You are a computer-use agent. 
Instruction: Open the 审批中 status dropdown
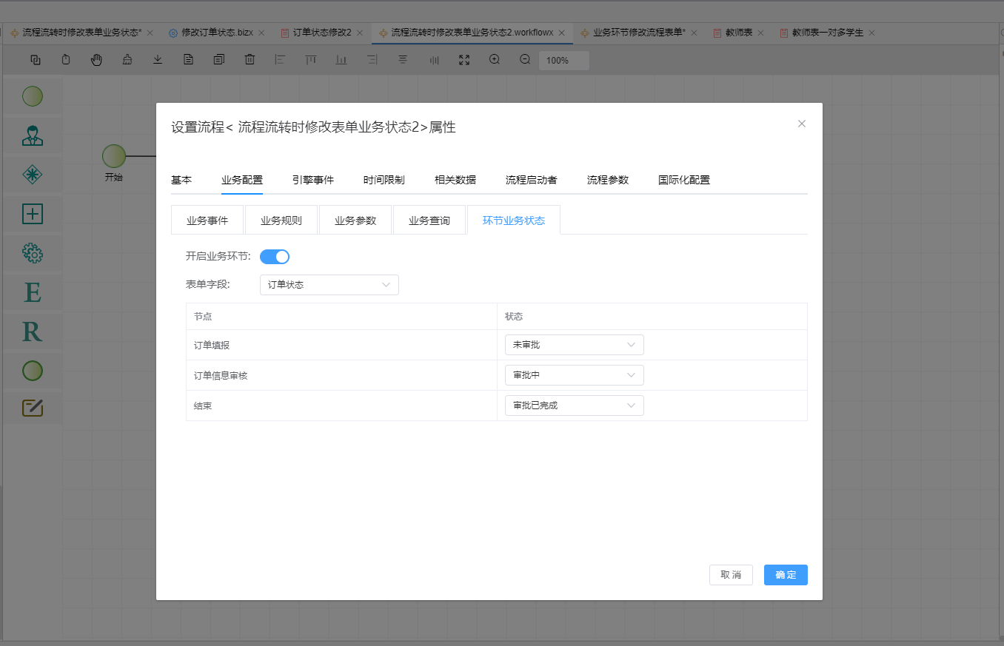[x=574, y=375]
